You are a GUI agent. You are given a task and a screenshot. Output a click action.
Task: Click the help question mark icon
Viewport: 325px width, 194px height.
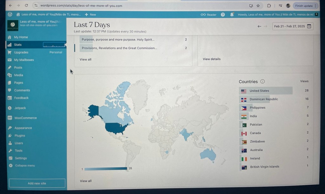click(x=223, y=15)
